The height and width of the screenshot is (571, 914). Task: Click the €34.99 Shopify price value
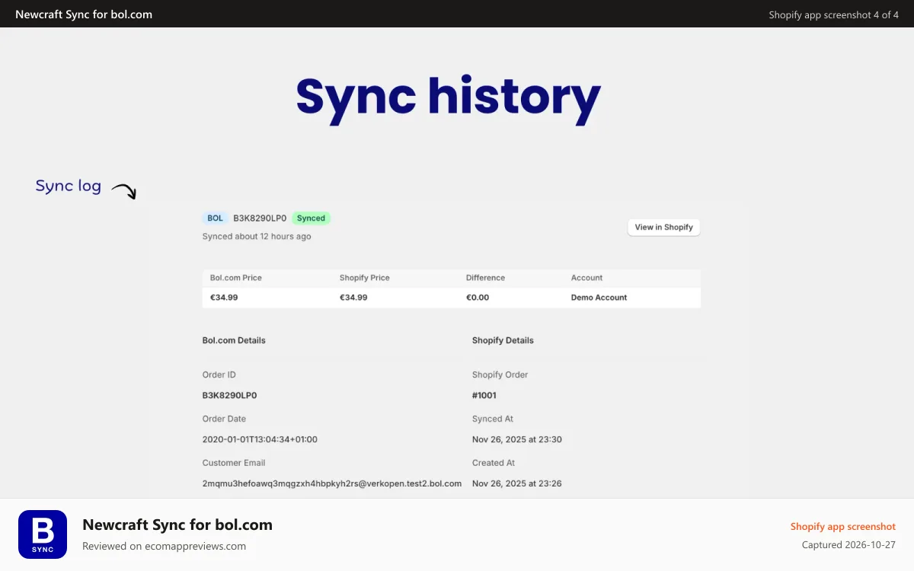pyautogui.click(x=353, y=298)
